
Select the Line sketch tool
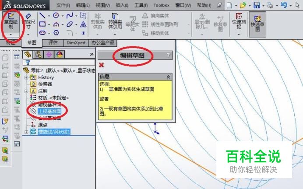42,15
